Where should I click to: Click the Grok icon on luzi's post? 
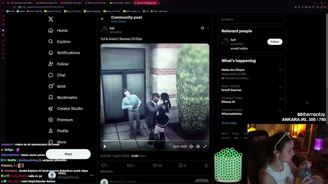click(x=202, y=28)
